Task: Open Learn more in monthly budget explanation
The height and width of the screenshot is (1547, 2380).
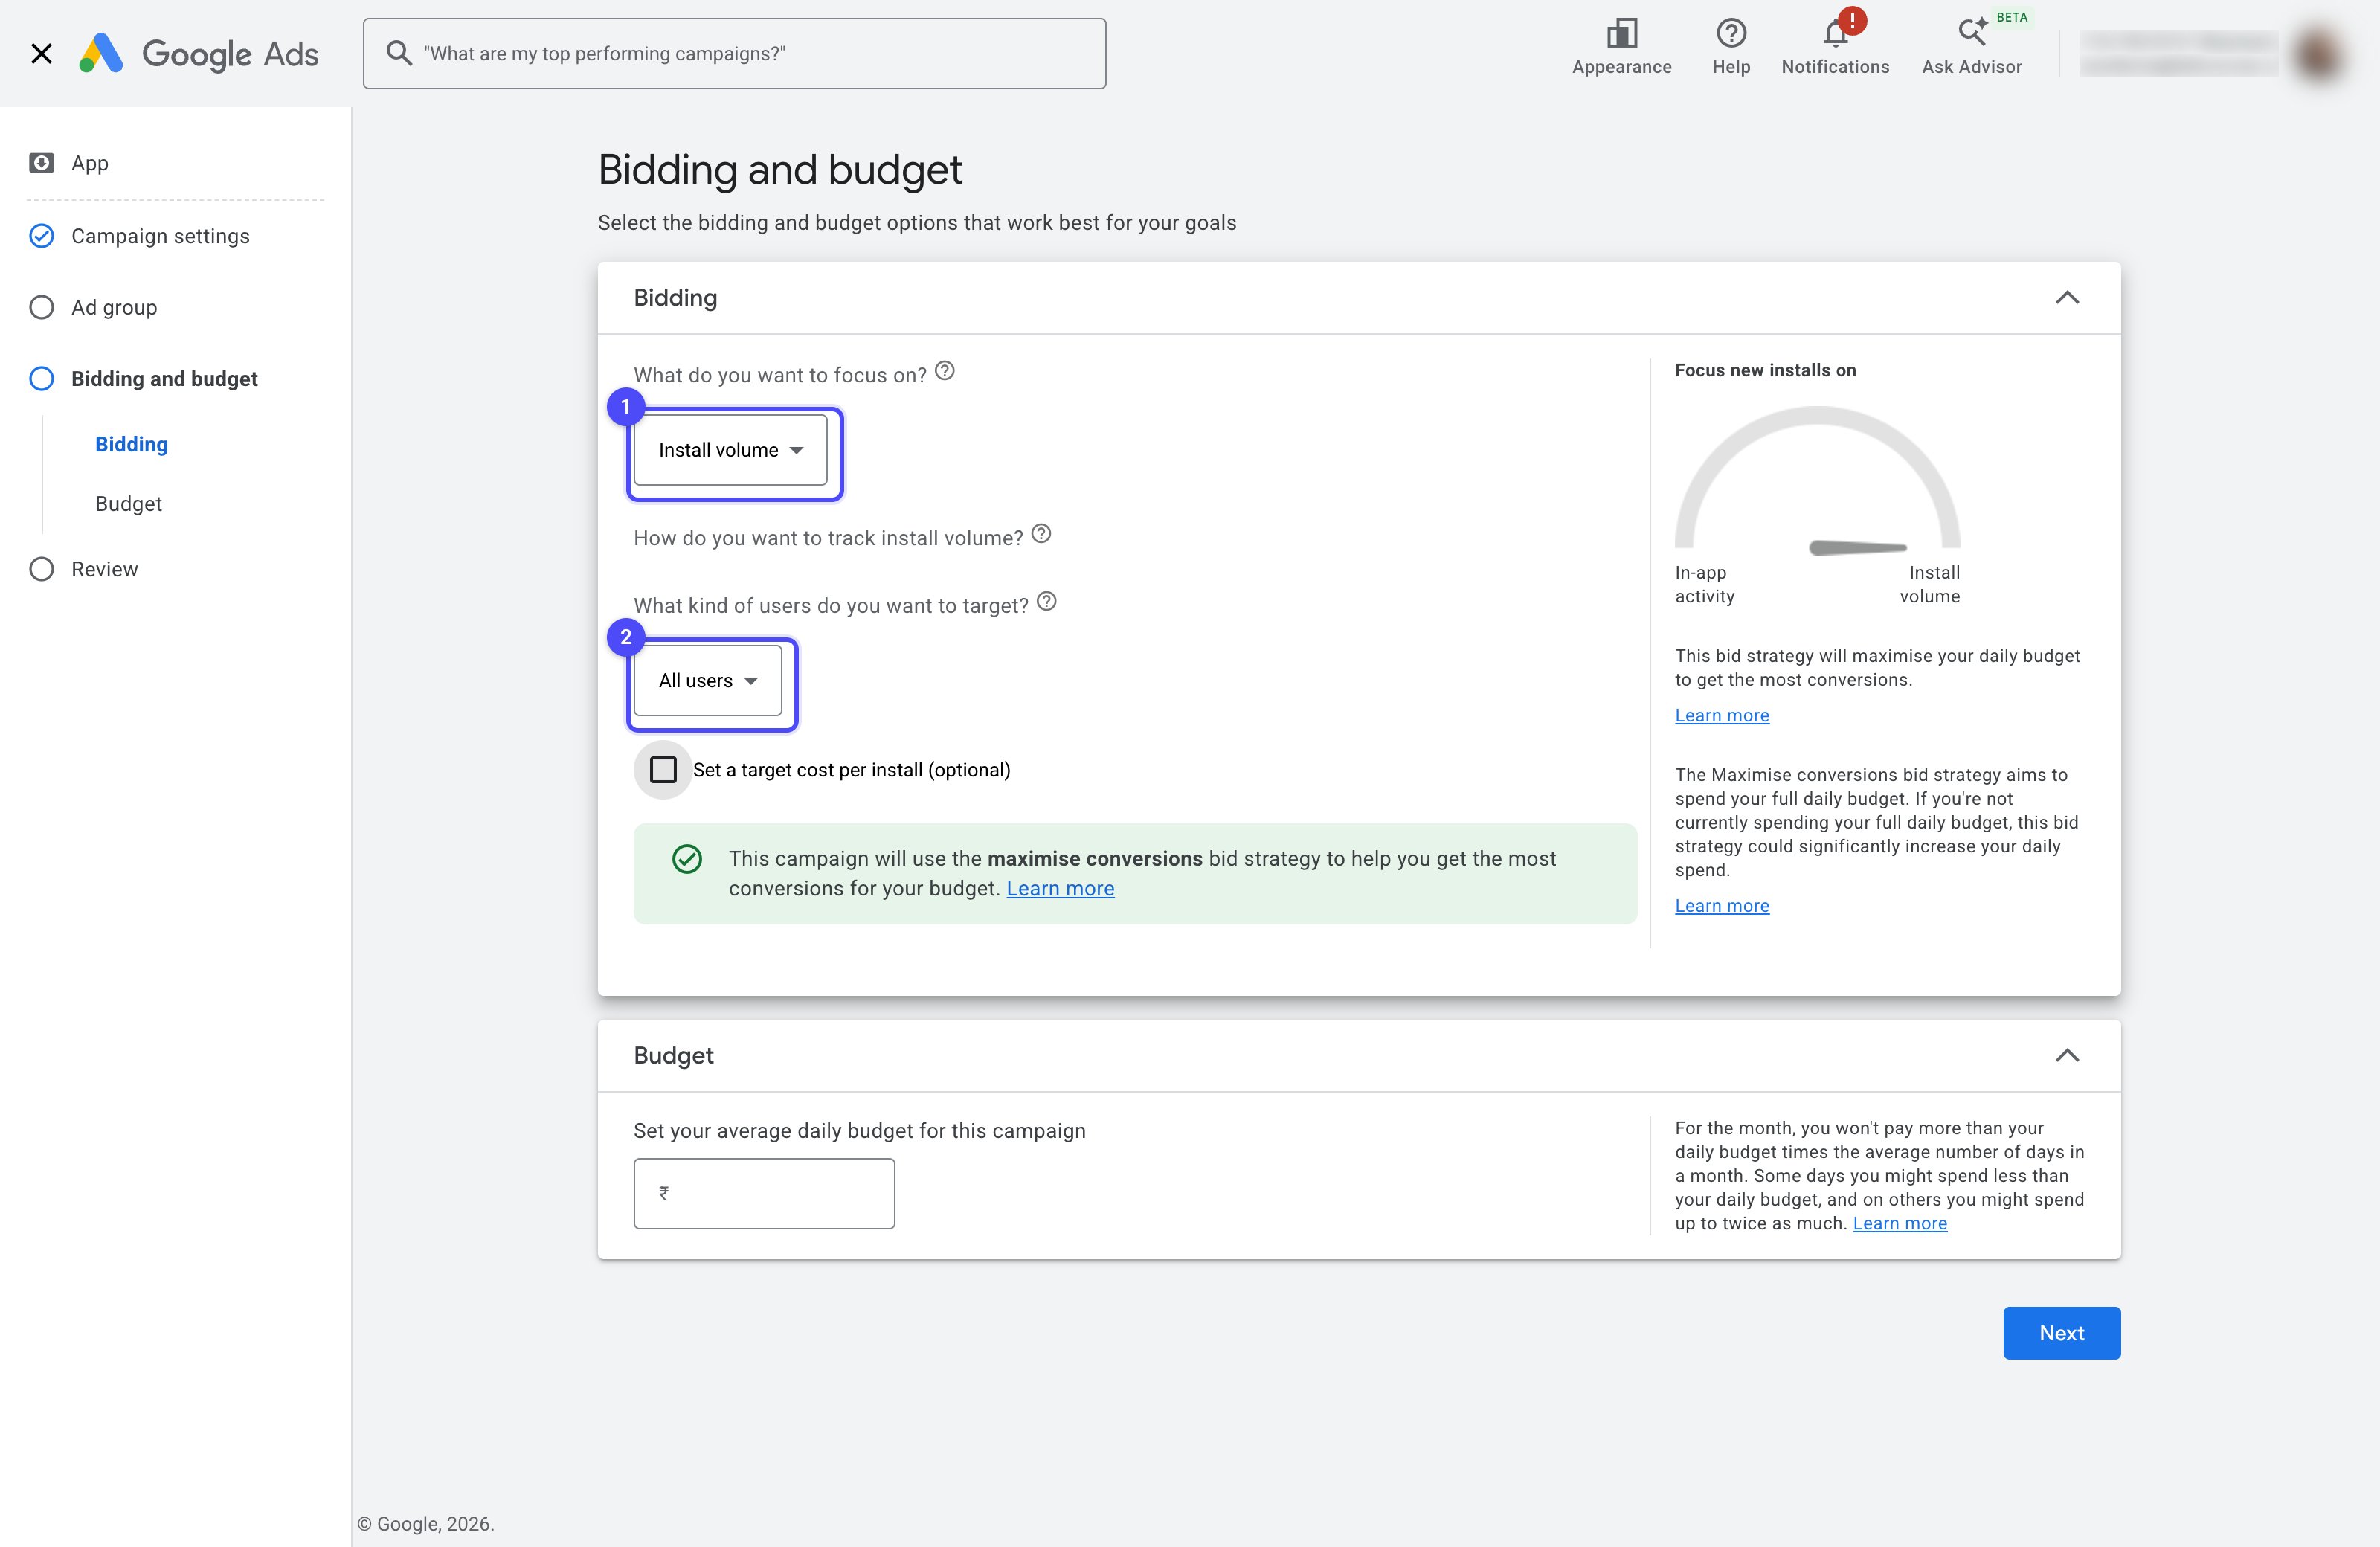Action: (x=1900, y=1223)
